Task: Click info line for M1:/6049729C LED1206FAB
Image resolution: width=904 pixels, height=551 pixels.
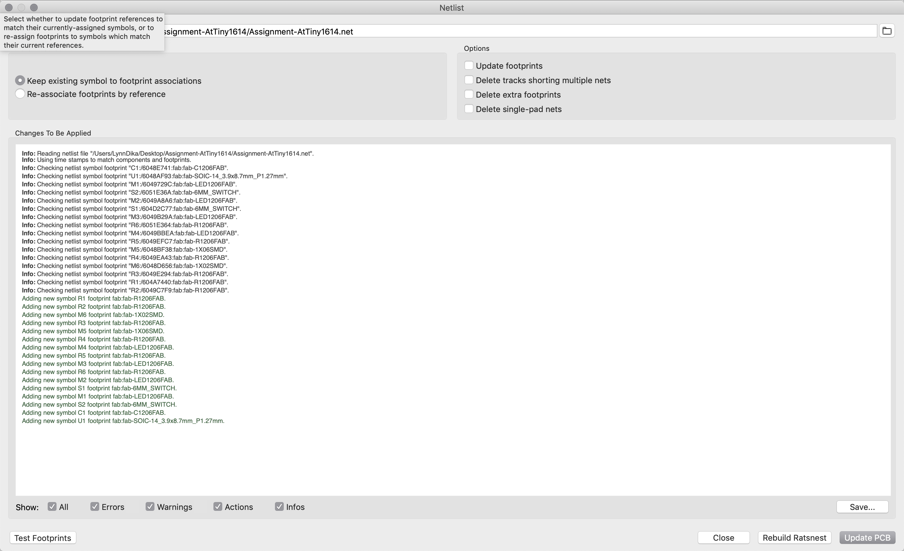Action: click(x=129, y=184)
